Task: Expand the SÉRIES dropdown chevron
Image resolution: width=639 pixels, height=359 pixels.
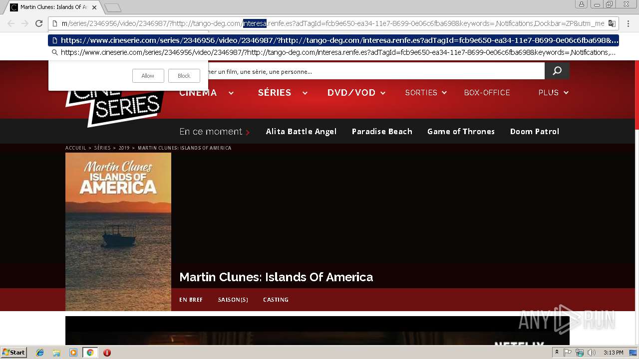Action: (x=305, y=93)
